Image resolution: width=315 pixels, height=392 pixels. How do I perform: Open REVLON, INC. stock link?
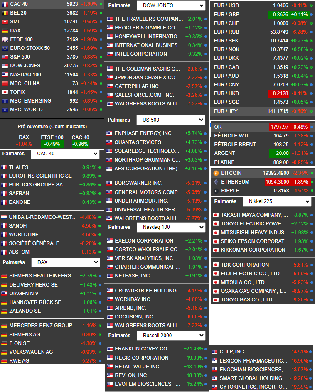pos(131,375)
